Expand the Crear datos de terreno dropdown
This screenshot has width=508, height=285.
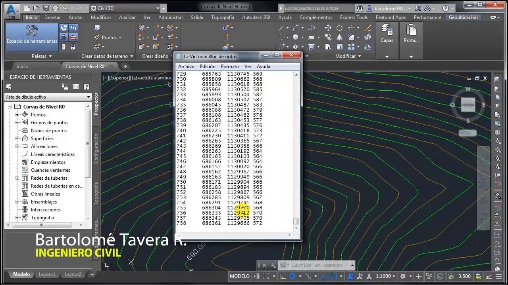(107, 56)
